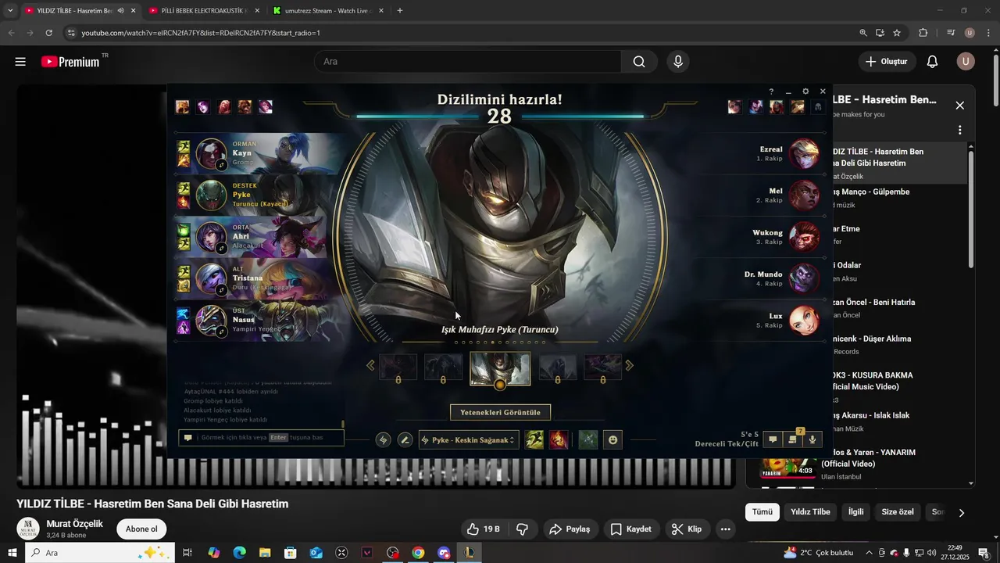Open YouTube hamburger guide menu
This screenshot has width=1000, height=563.
click(20, 62)
